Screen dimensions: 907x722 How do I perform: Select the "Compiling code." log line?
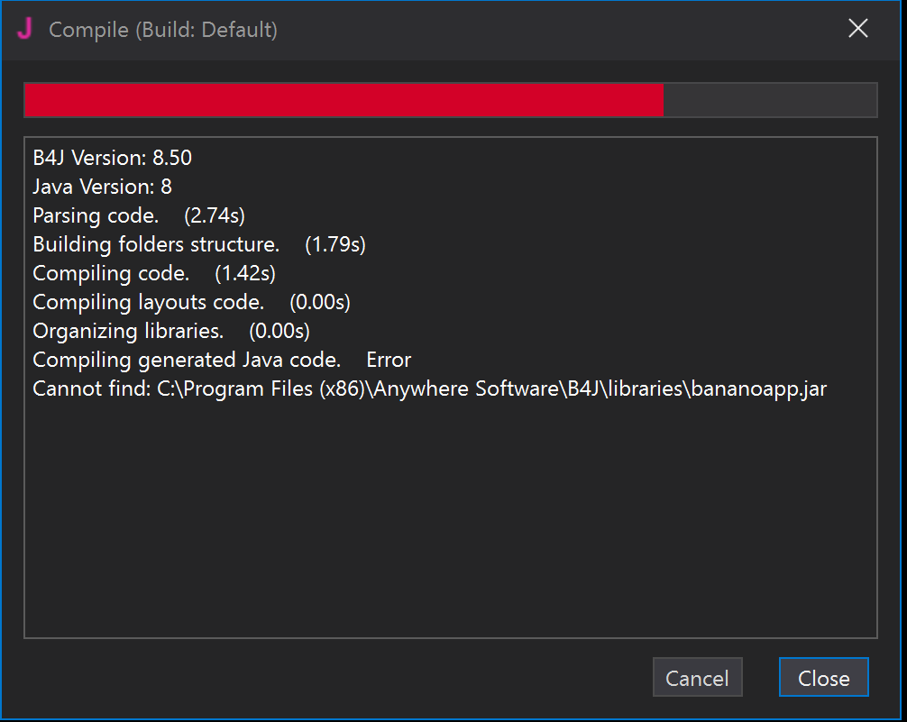click(110, 273)
